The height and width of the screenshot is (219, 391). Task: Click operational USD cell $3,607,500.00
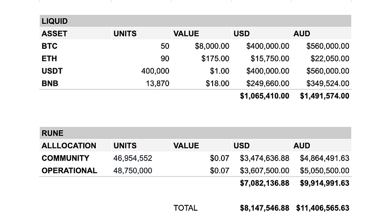coord(264,171)
